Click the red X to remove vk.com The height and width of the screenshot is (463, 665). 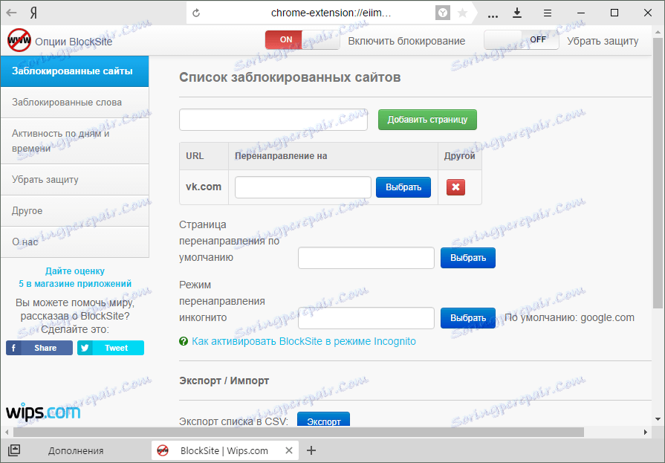[x=455, y=187]
